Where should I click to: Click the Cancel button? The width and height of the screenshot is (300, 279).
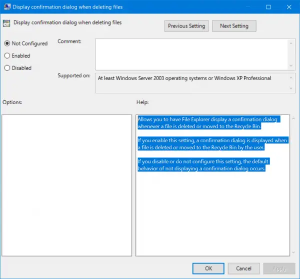tap(244, 268)
